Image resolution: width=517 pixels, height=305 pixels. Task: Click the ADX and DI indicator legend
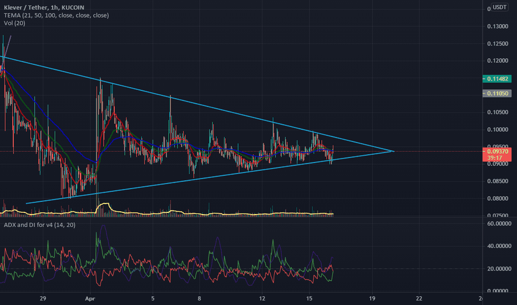point(39,225)
